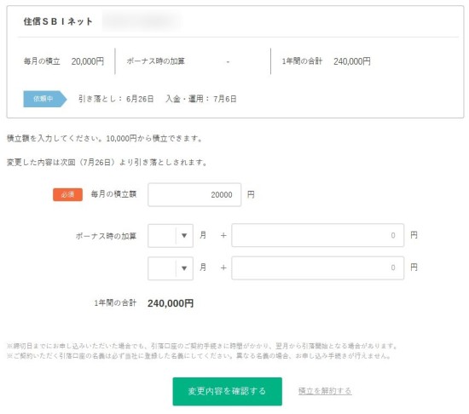Select the second bonus amount input field
The height and width of the screenshot is (414, 469).
[x=318, y=268]
